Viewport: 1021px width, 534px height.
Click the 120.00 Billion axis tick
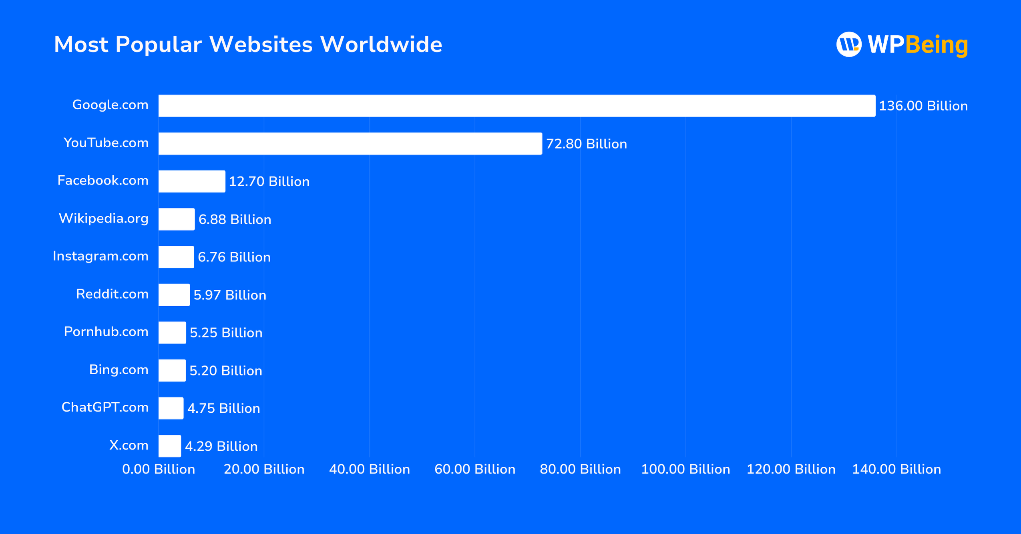[x=791, y=470]
